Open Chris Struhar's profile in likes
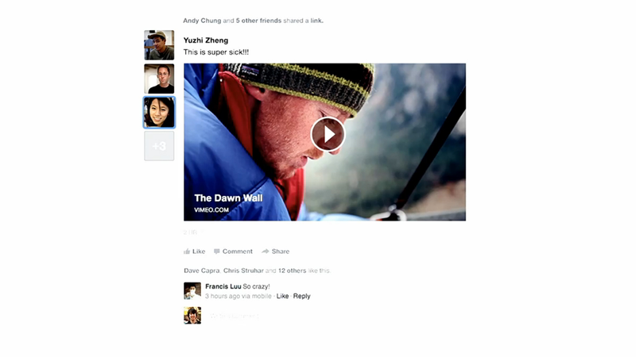The height and width of the screenshot is (357, 636). [x=243, y=271]
